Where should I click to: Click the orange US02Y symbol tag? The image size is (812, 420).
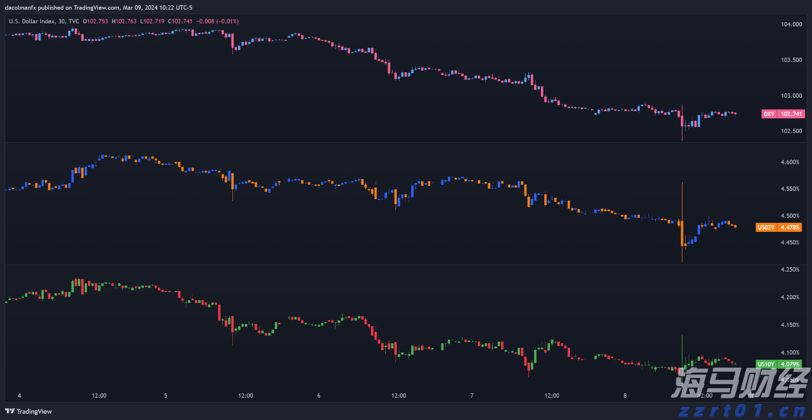click(766, 227)
